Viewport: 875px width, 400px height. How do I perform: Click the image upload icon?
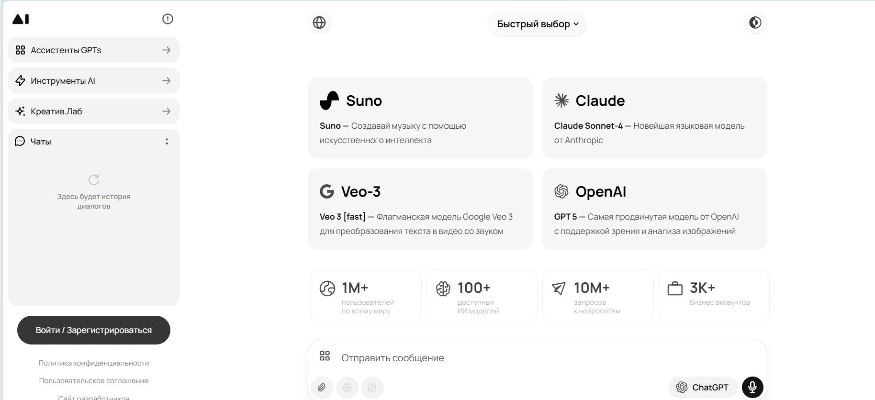[x=372, y=388]
